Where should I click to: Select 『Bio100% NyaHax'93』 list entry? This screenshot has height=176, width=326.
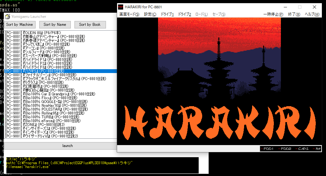pyautogui.click(x=60, y=106)
